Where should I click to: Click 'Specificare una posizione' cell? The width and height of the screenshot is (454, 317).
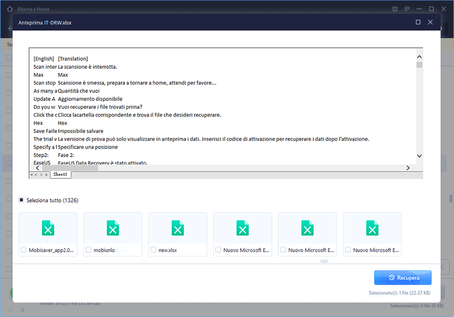click(88, 147)
